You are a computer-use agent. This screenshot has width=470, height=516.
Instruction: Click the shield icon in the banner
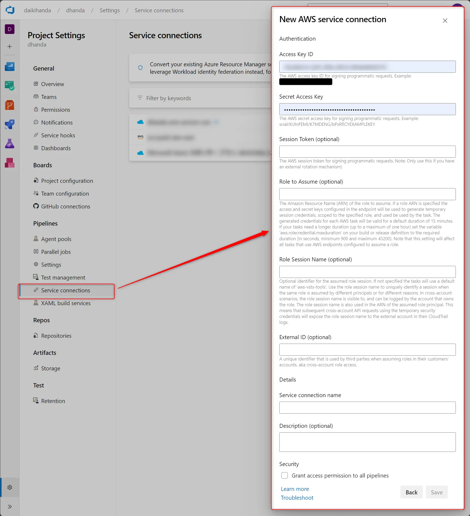tap(140, 68)
